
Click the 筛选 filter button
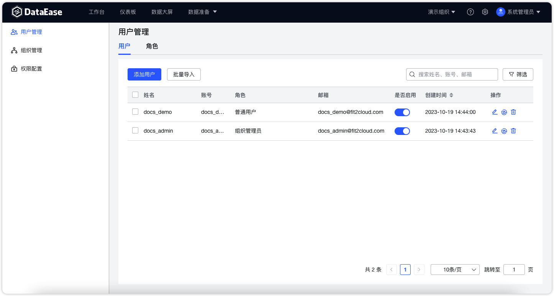point(518,74)
